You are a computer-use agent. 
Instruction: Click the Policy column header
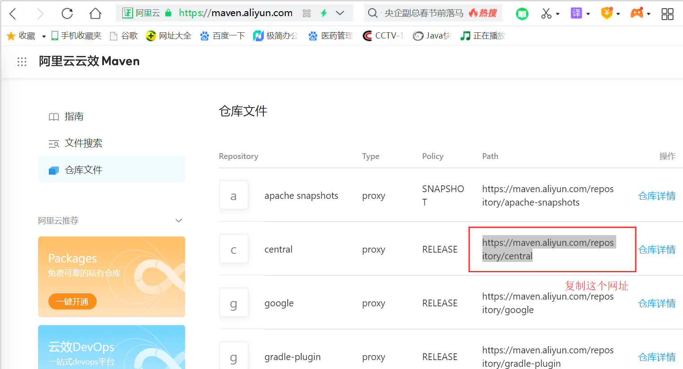433,156
